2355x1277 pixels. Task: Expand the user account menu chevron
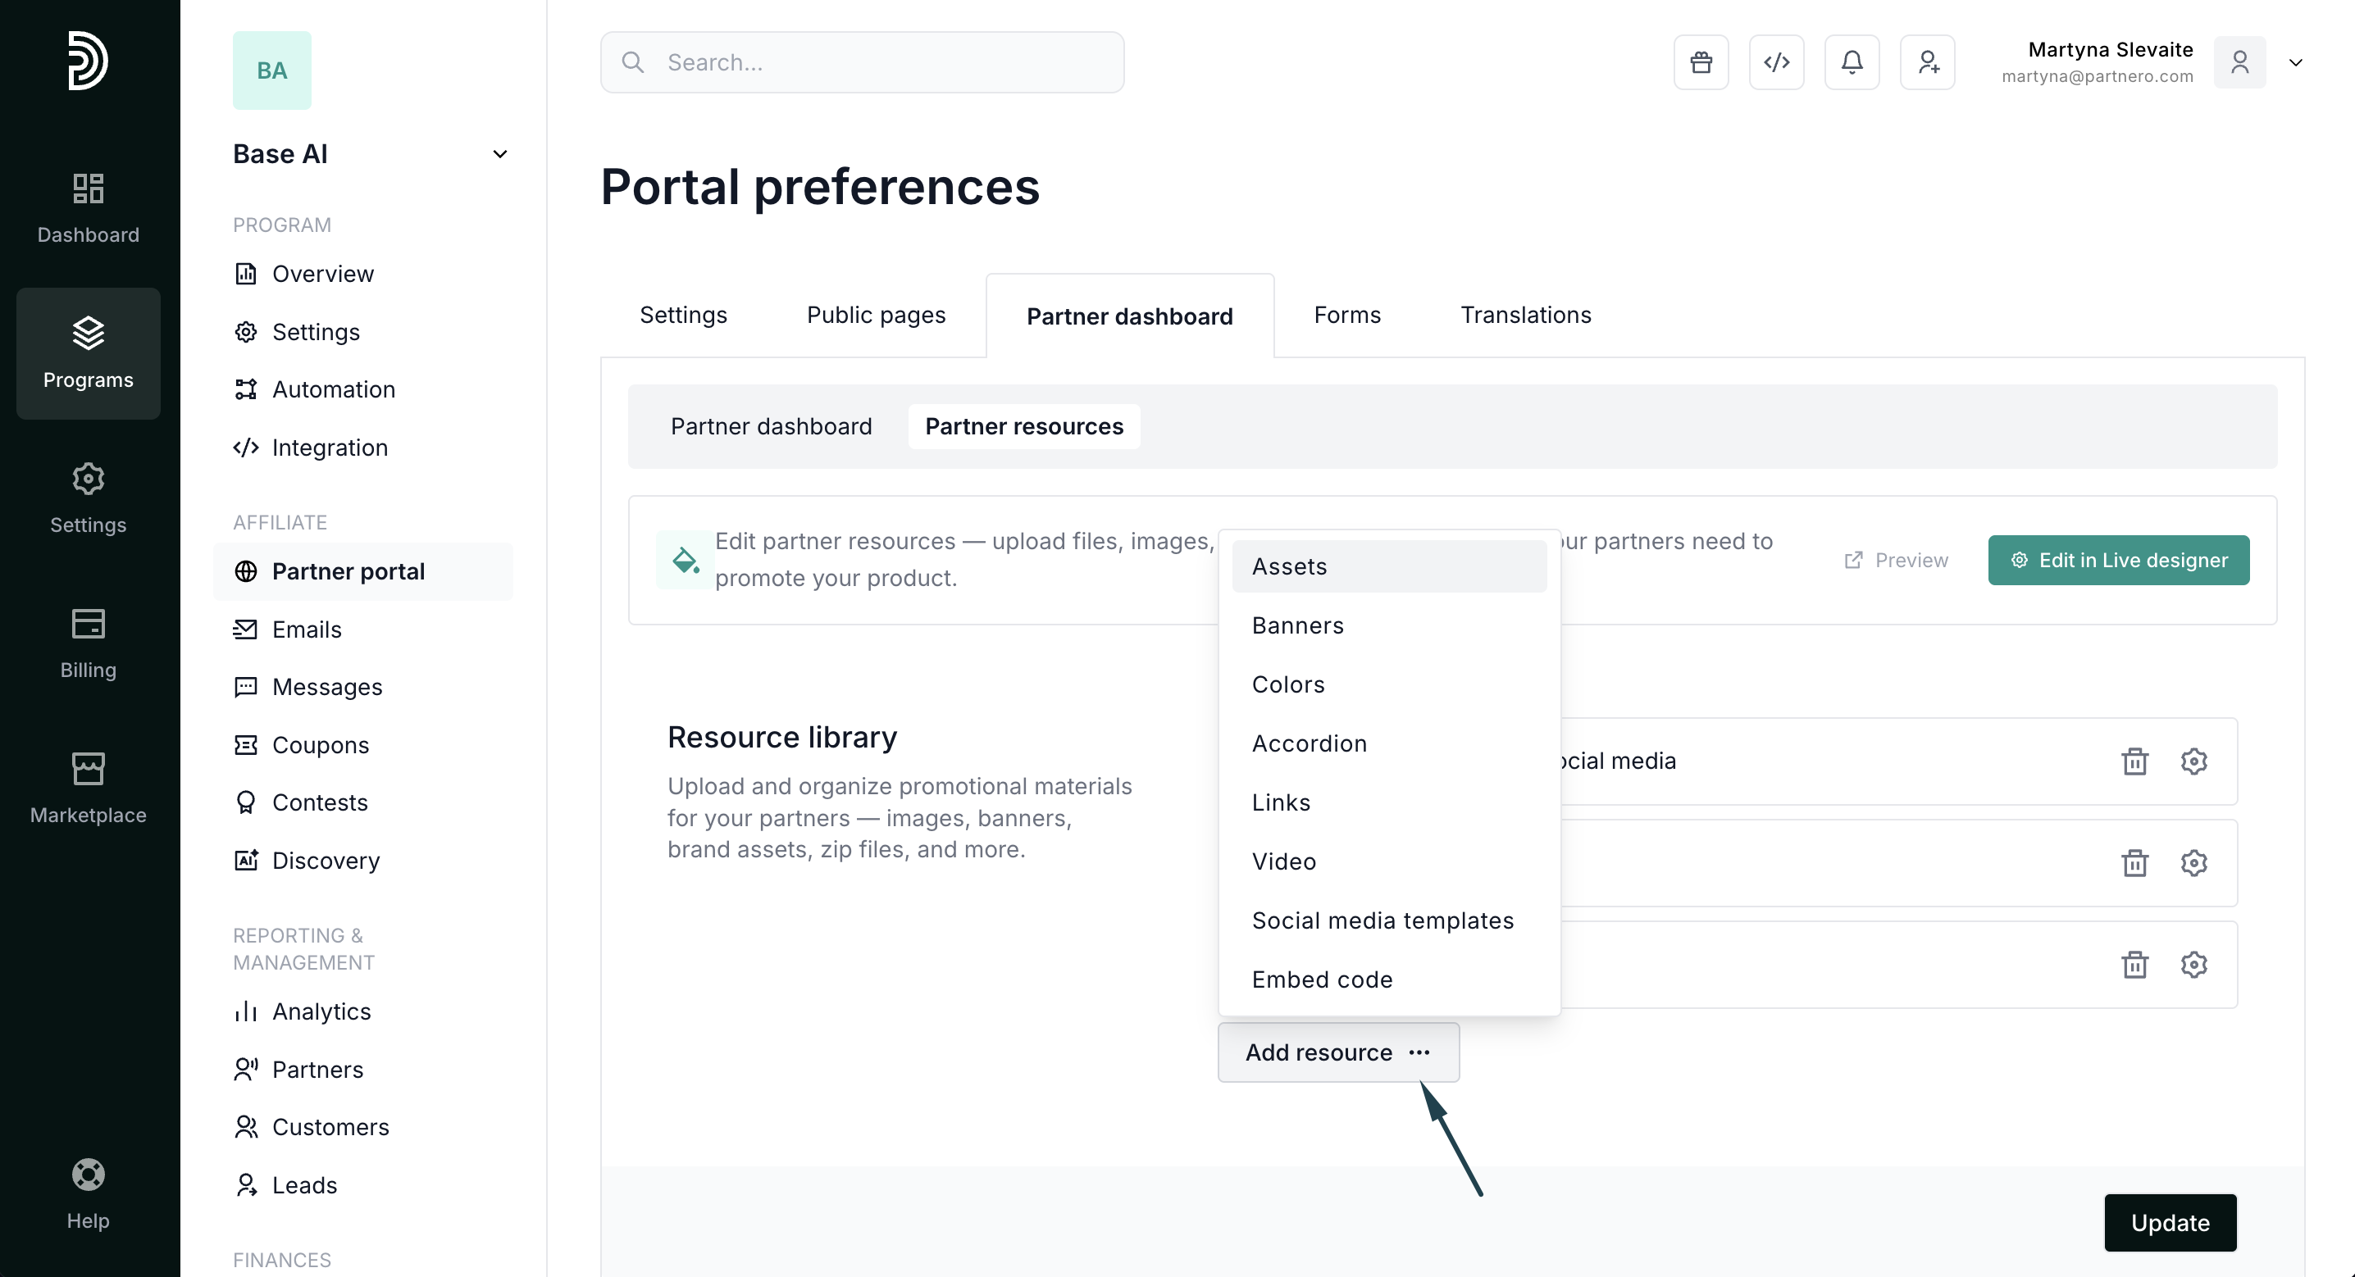2294,62
